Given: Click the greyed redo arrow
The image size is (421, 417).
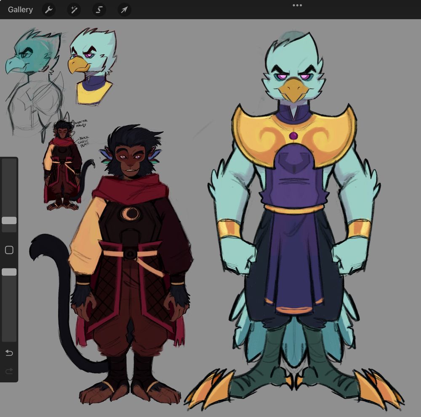Looking at the screenshot, I should point(9,371).
